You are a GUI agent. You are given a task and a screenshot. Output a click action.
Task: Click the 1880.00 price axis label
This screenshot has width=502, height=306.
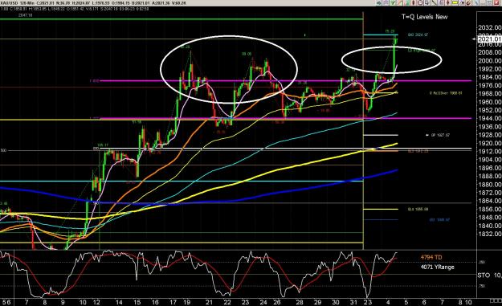[x=489, y=185]
